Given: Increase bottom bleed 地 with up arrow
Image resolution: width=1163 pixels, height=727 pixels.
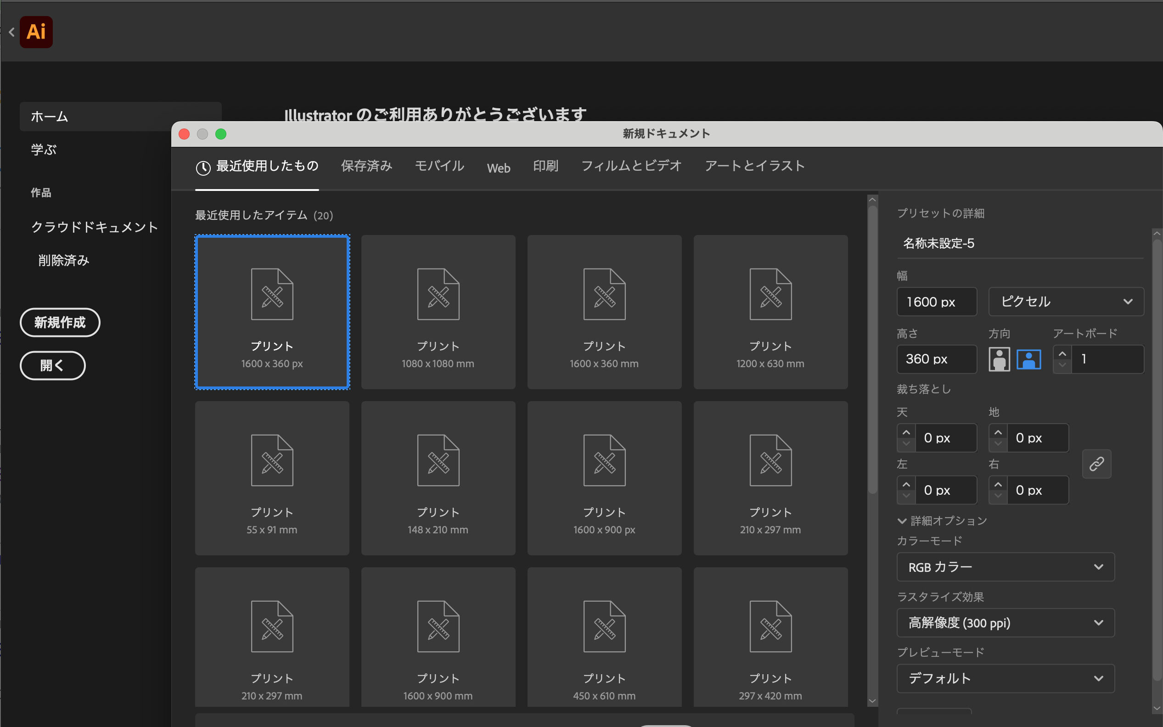Looking at the screenshot, I should (x=998, y=432).
